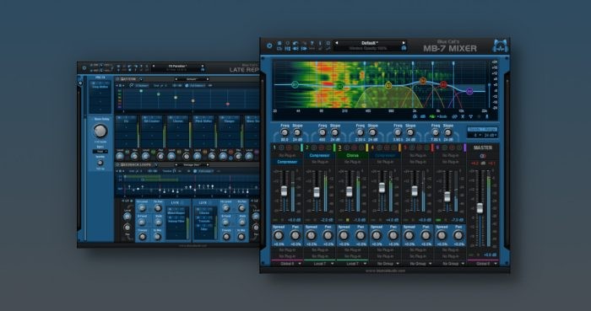Click the Blue Cat logo in MB-7 Mixer

click(500, 46)
